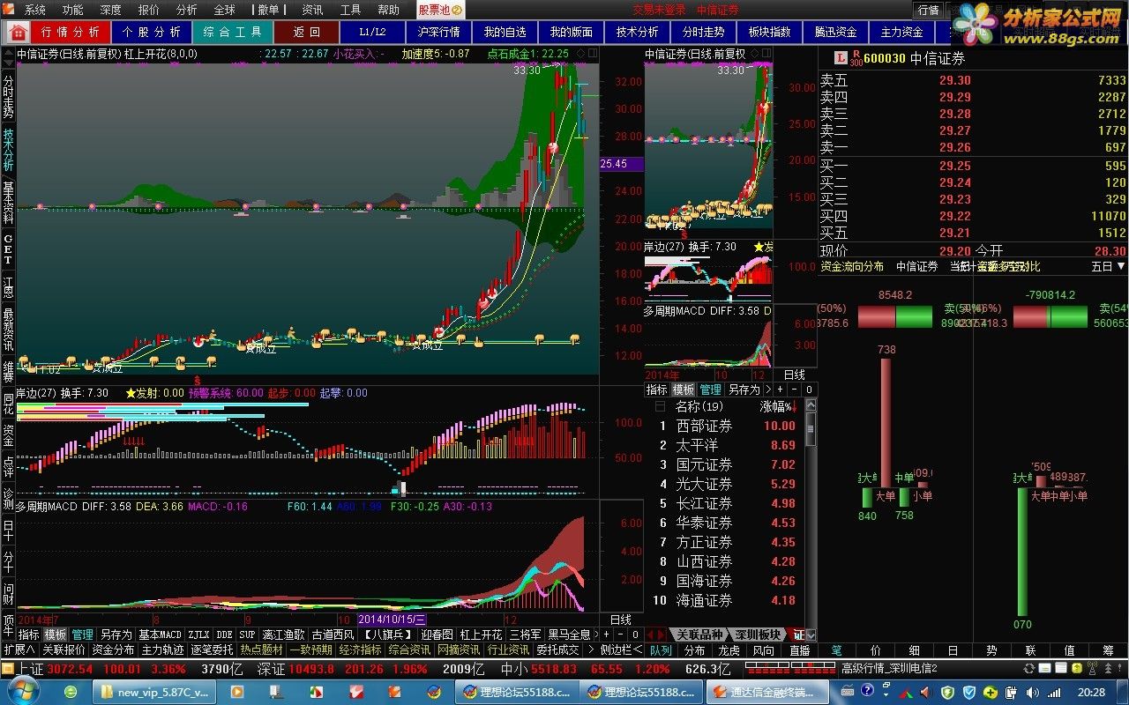Screen dimensions: 1129x705
Task: Open the 系统 menu
Action: (x=34, y=10)
